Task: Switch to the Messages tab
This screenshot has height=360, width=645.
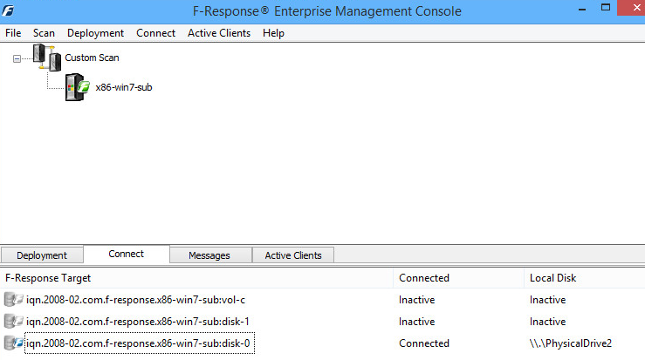Action: pos(209,255)
